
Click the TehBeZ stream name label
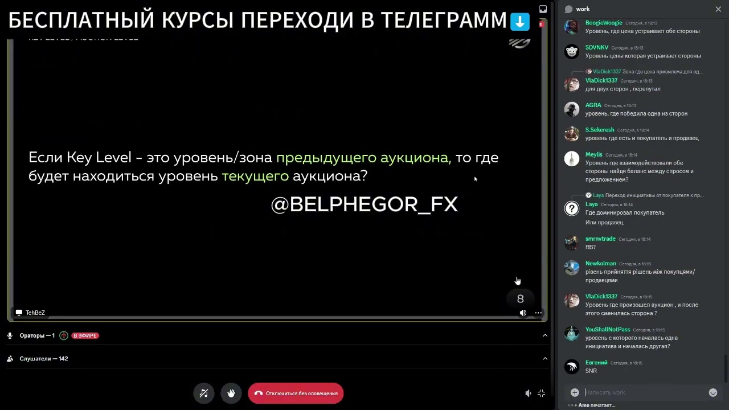35,313
